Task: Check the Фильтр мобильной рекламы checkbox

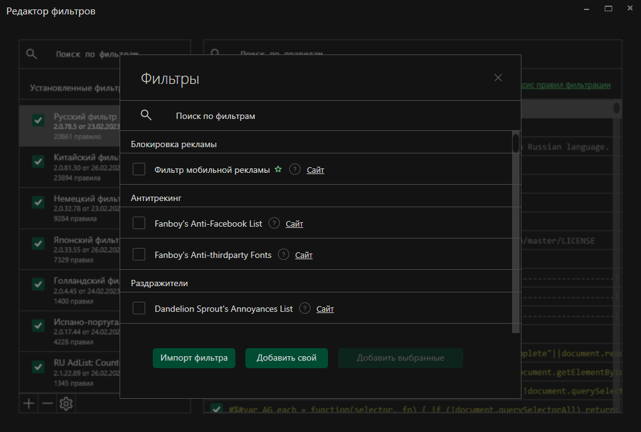Action: 139,169
